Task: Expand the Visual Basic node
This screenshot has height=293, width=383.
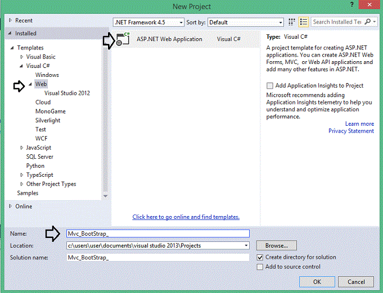Action: pyautogui.click(x=21, y=57)
